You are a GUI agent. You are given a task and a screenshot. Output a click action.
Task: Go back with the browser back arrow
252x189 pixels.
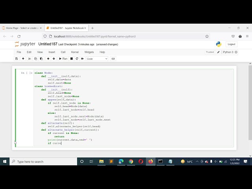(5, 37)
